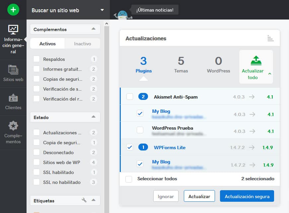
Task: Click the wrench icon beside Etiquetas
Action: tap(84, 200)
